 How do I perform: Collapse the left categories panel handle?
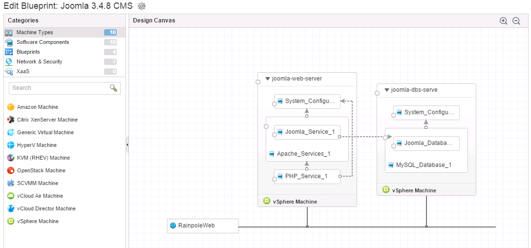(x=127, y=145)
